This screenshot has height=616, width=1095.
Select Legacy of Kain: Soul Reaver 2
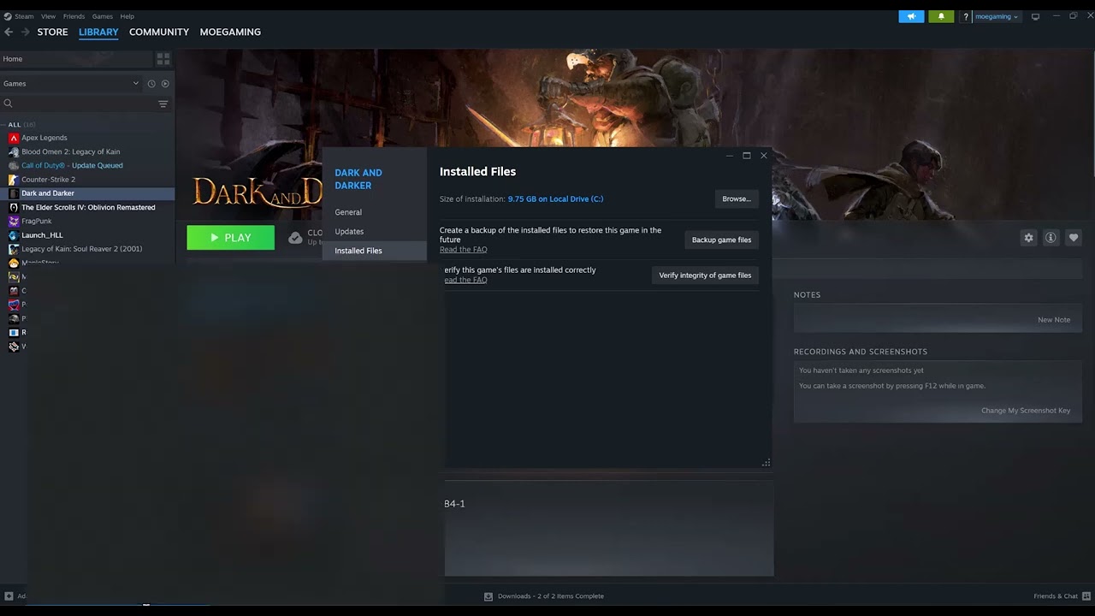(x=87, y=249)
